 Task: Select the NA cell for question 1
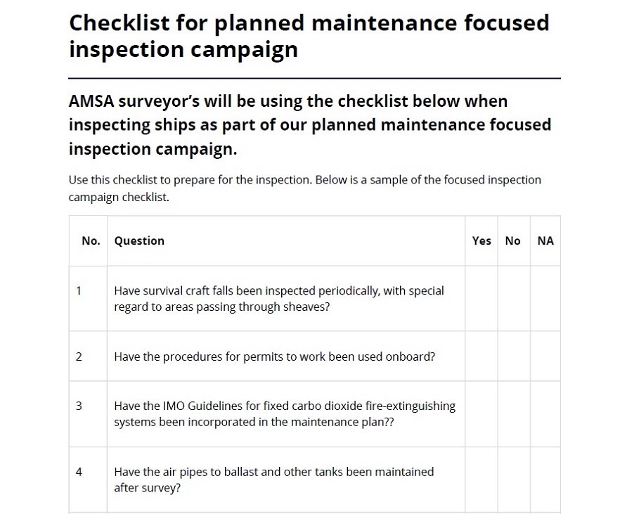click(545, 298)
